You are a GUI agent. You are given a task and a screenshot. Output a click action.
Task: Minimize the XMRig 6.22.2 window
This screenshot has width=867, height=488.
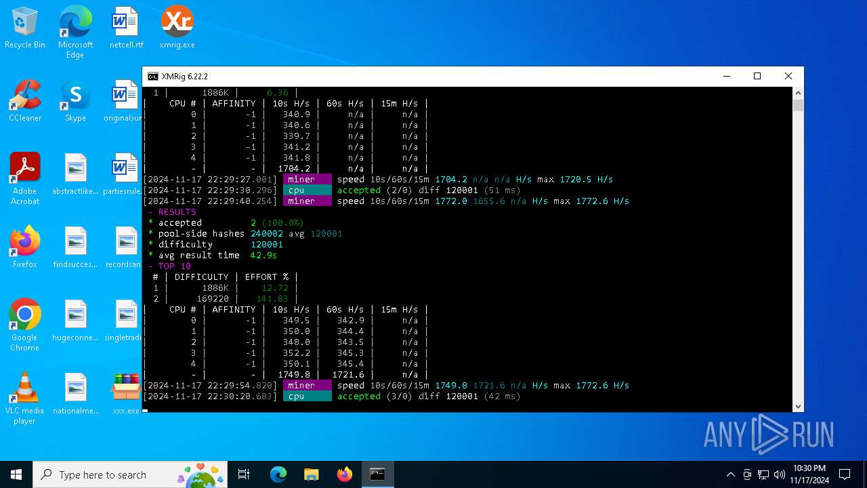[726, 77]
